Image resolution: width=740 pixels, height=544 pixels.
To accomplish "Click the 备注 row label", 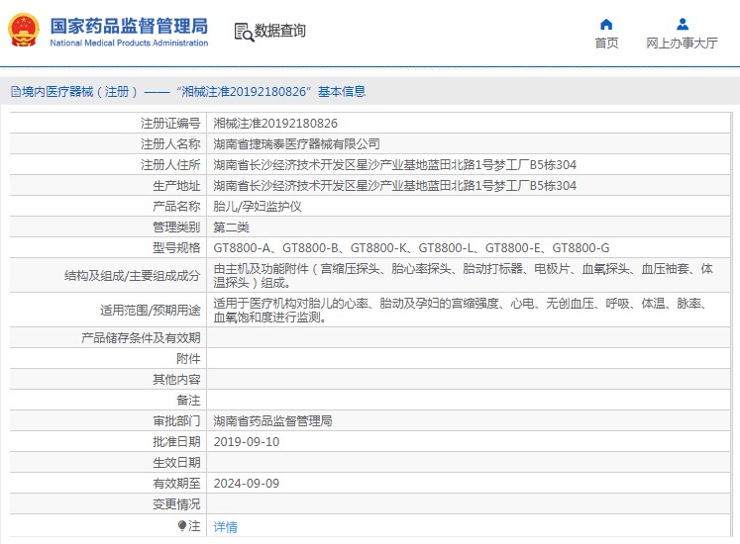I will (188, 401).
